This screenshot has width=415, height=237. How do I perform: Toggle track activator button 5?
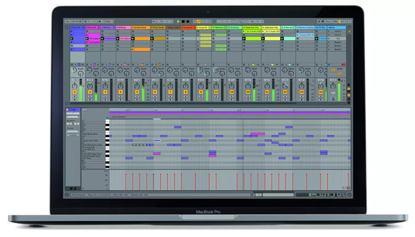[137, 92]
